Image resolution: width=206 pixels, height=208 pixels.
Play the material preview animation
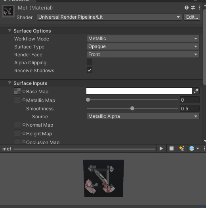[161, 148]
